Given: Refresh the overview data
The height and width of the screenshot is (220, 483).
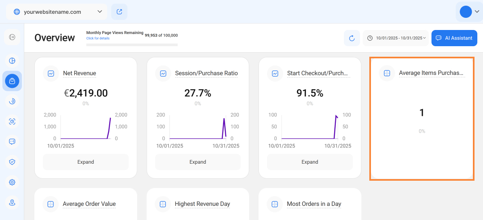Looking at the screenshot, I should 352,38.
